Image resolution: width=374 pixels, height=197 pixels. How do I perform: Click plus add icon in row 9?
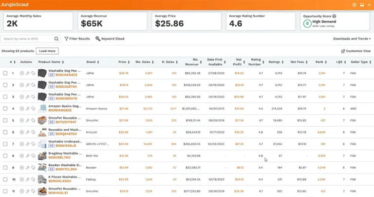pos(22,168)
